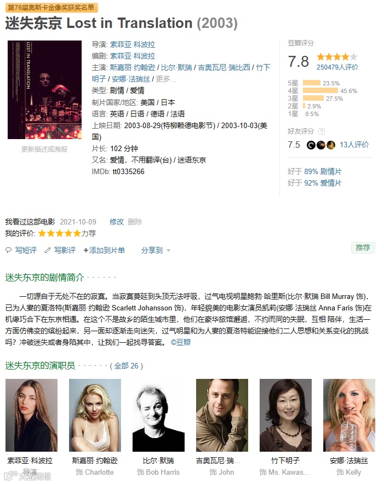
Task: Click the third friend avatar under 好友评分
Action: point(331,145)
